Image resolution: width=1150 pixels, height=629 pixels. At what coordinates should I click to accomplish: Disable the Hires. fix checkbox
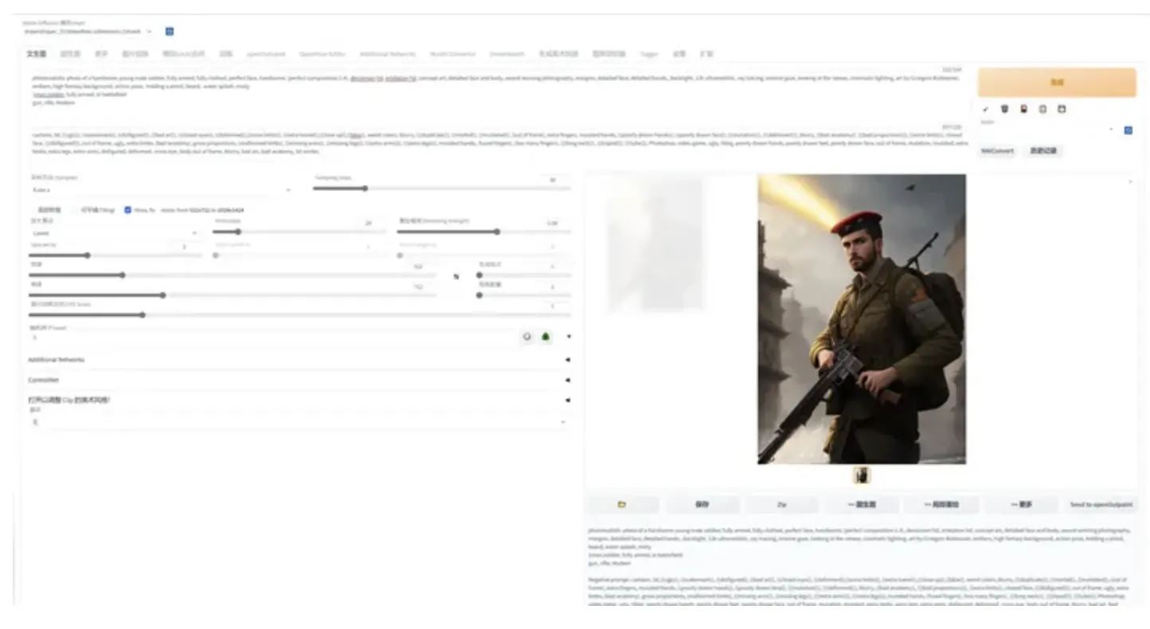tap(127, 210)
